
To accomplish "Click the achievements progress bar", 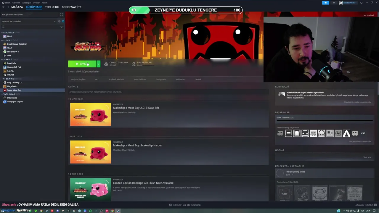I will 325,120.
